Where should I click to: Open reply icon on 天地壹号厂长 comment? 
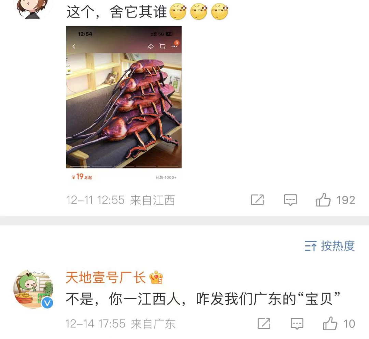297,324
